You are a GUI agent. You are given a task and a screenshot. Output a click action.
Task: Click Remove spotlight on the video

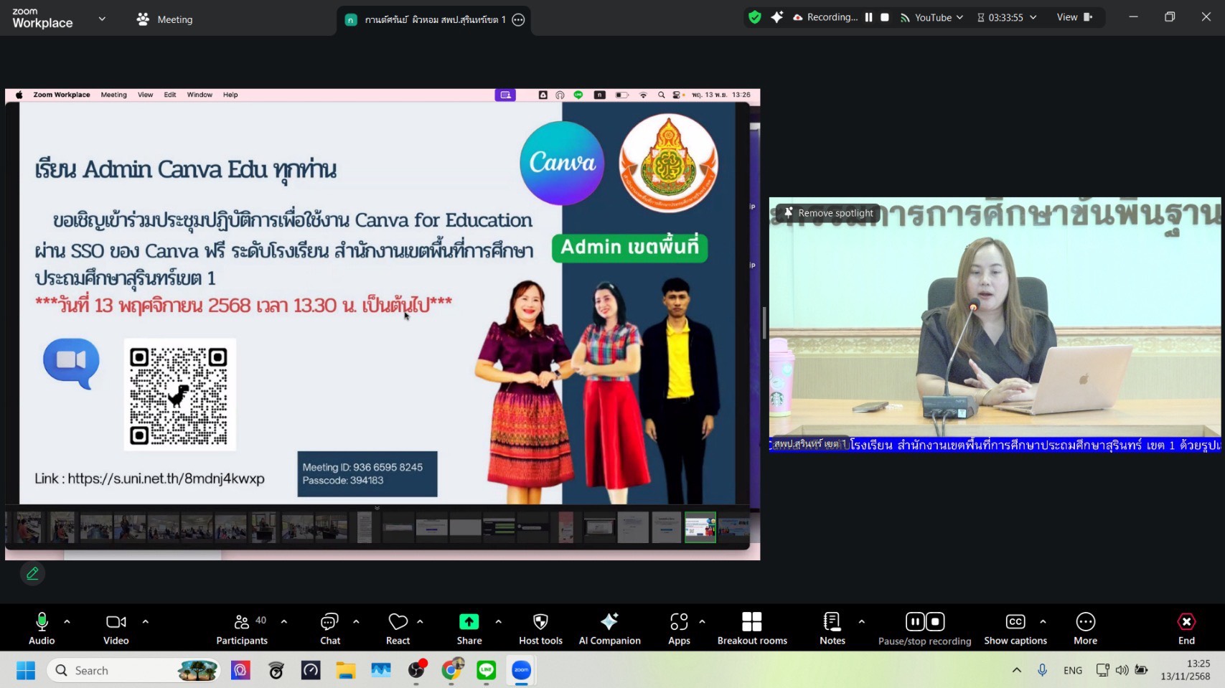coord(828,213)
